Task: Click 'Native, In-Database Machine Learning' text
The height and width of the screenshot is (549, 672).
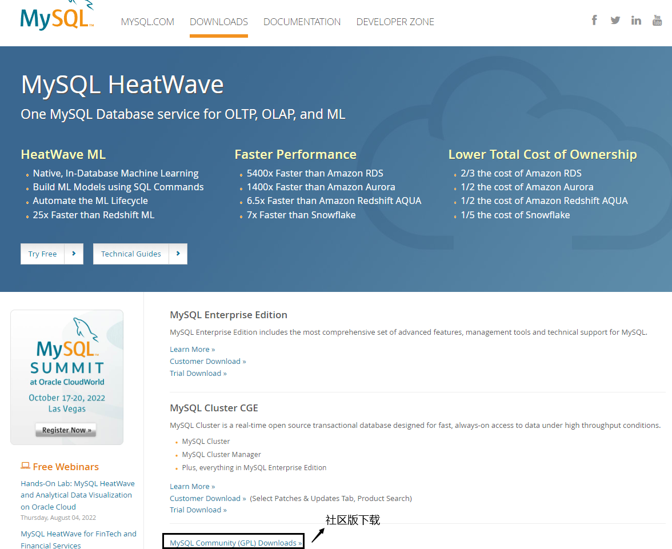Action: click(x=115, y=173)
